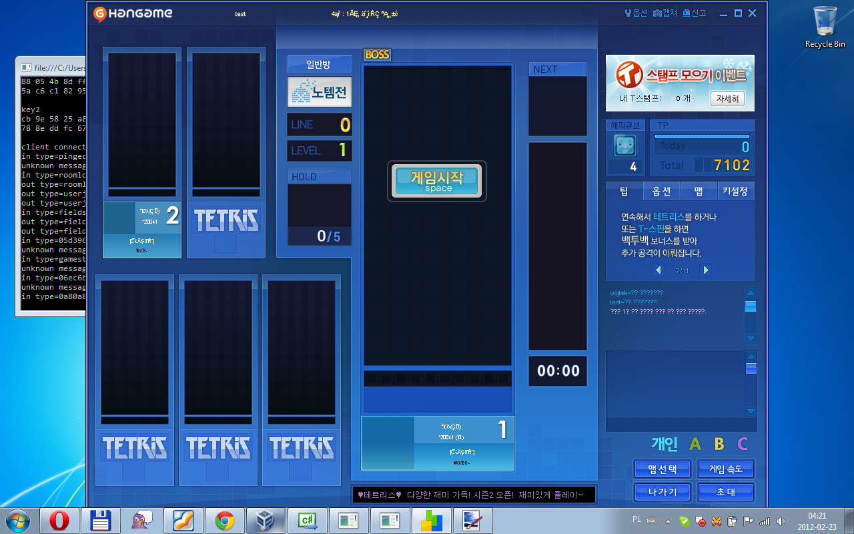This screenshot has height=534, width=854.
Task: Click the 캡처 camera capture icon
Action: 665,13
